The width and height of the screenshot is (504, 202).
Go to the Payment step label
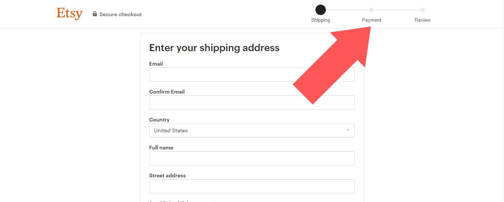372,20
